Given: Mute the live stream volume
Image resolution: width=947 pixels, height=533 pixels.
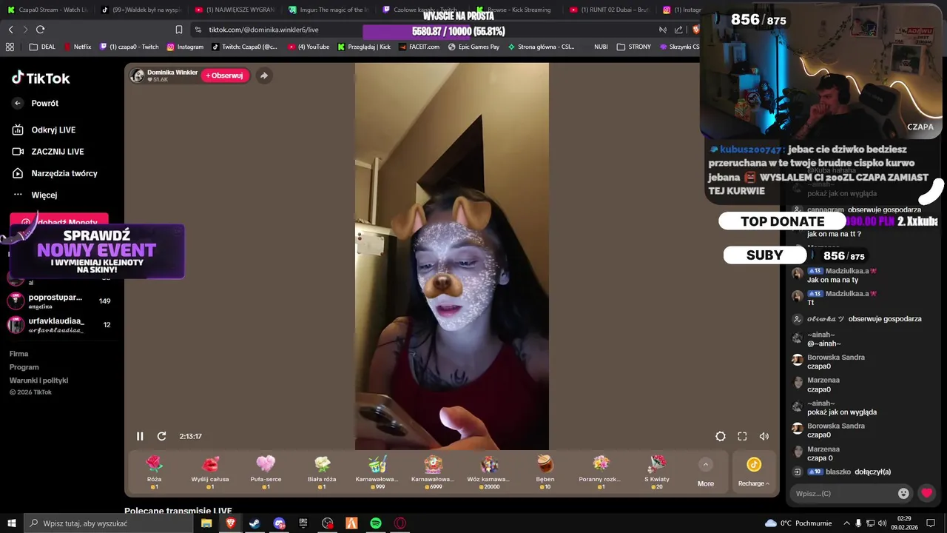Looking at the screenshot, I should [764, 436].
